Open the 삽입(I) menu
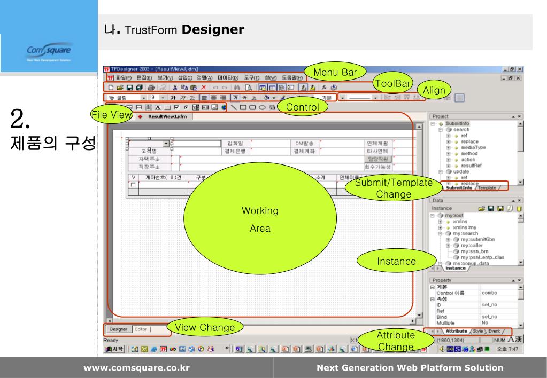 [185, 78]
